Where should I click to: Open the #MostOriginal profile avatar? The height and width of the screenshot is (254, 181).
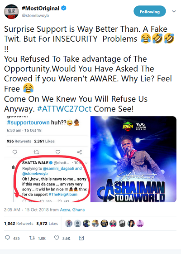click(x=11, y=12)
